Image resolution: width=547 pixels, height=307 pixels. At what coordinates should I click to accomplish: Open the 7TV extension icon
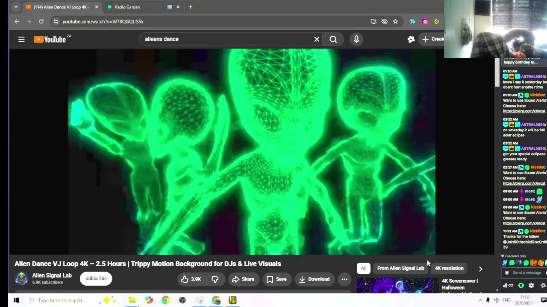pyautogui.click(x=412, y=21)
